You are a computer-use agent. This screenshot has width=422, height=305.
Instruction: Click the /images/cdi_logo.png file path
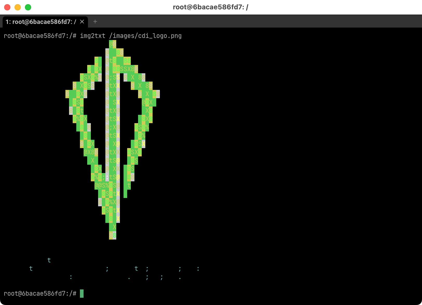point(145,36)
